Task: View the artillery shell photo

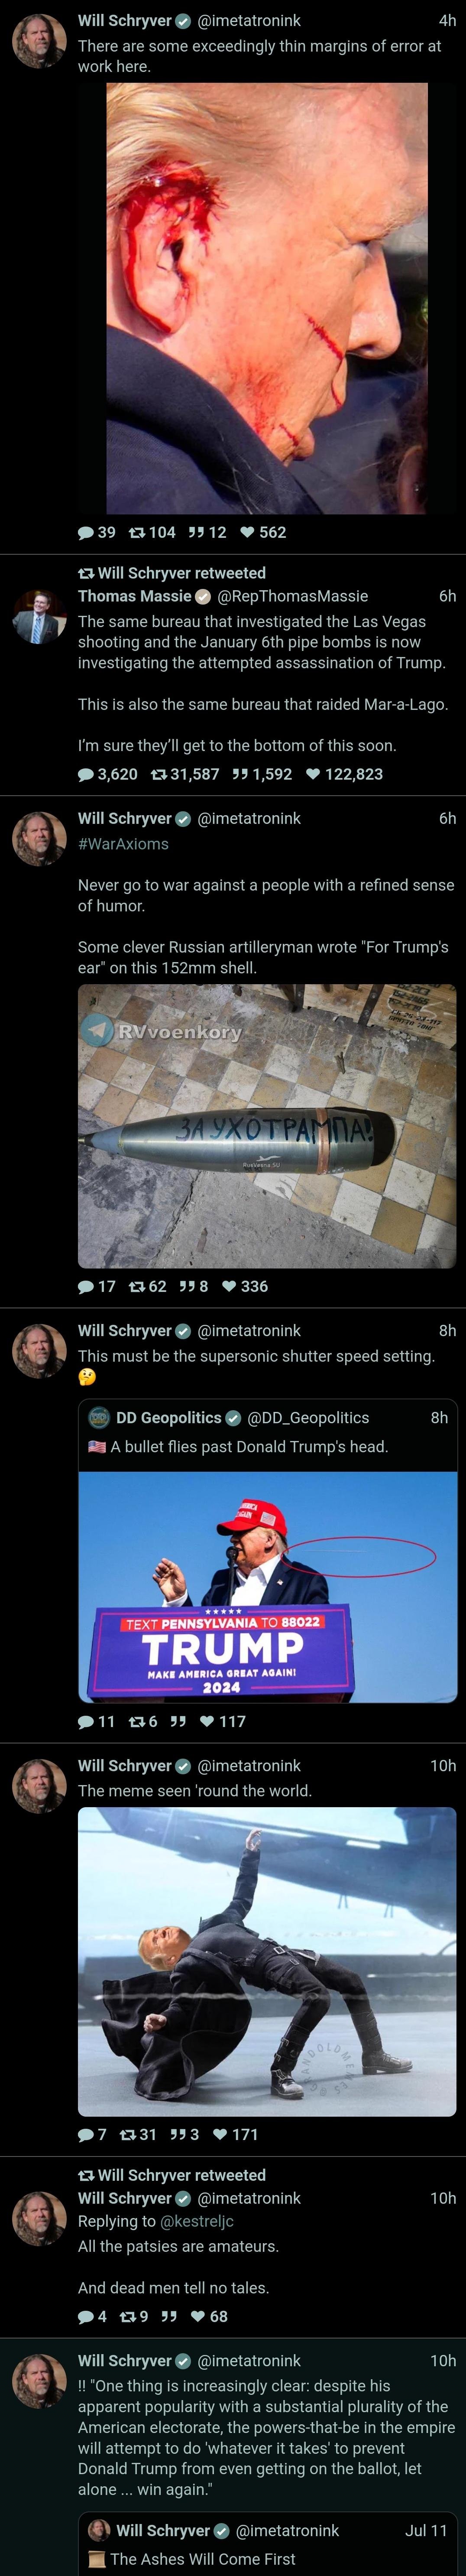Action: click(267, 1126)
